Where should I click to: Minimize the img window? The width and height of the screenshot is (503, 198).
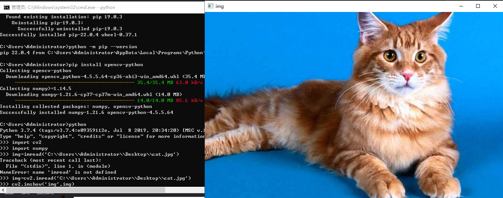tap(461, 6)
